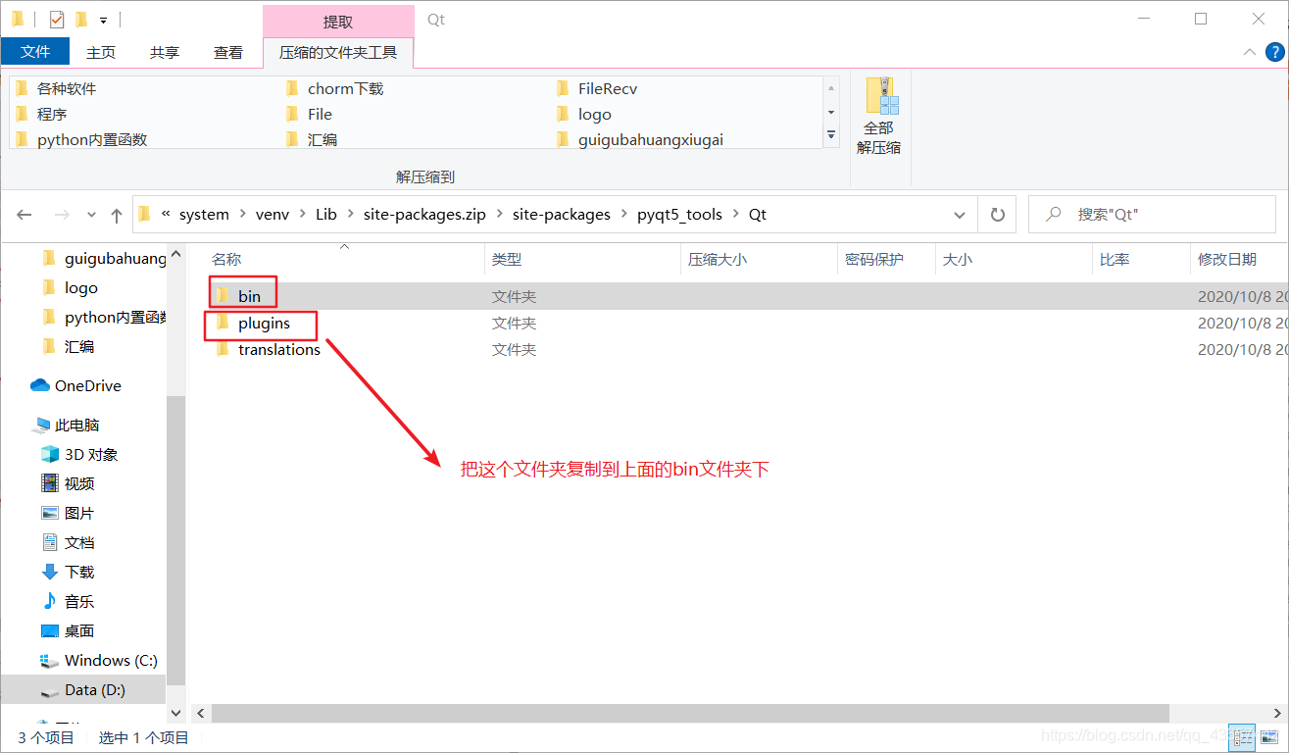1289x753 pixels.
Task: Open the 共享 ribbon tab
Action: tap(164, 52)
